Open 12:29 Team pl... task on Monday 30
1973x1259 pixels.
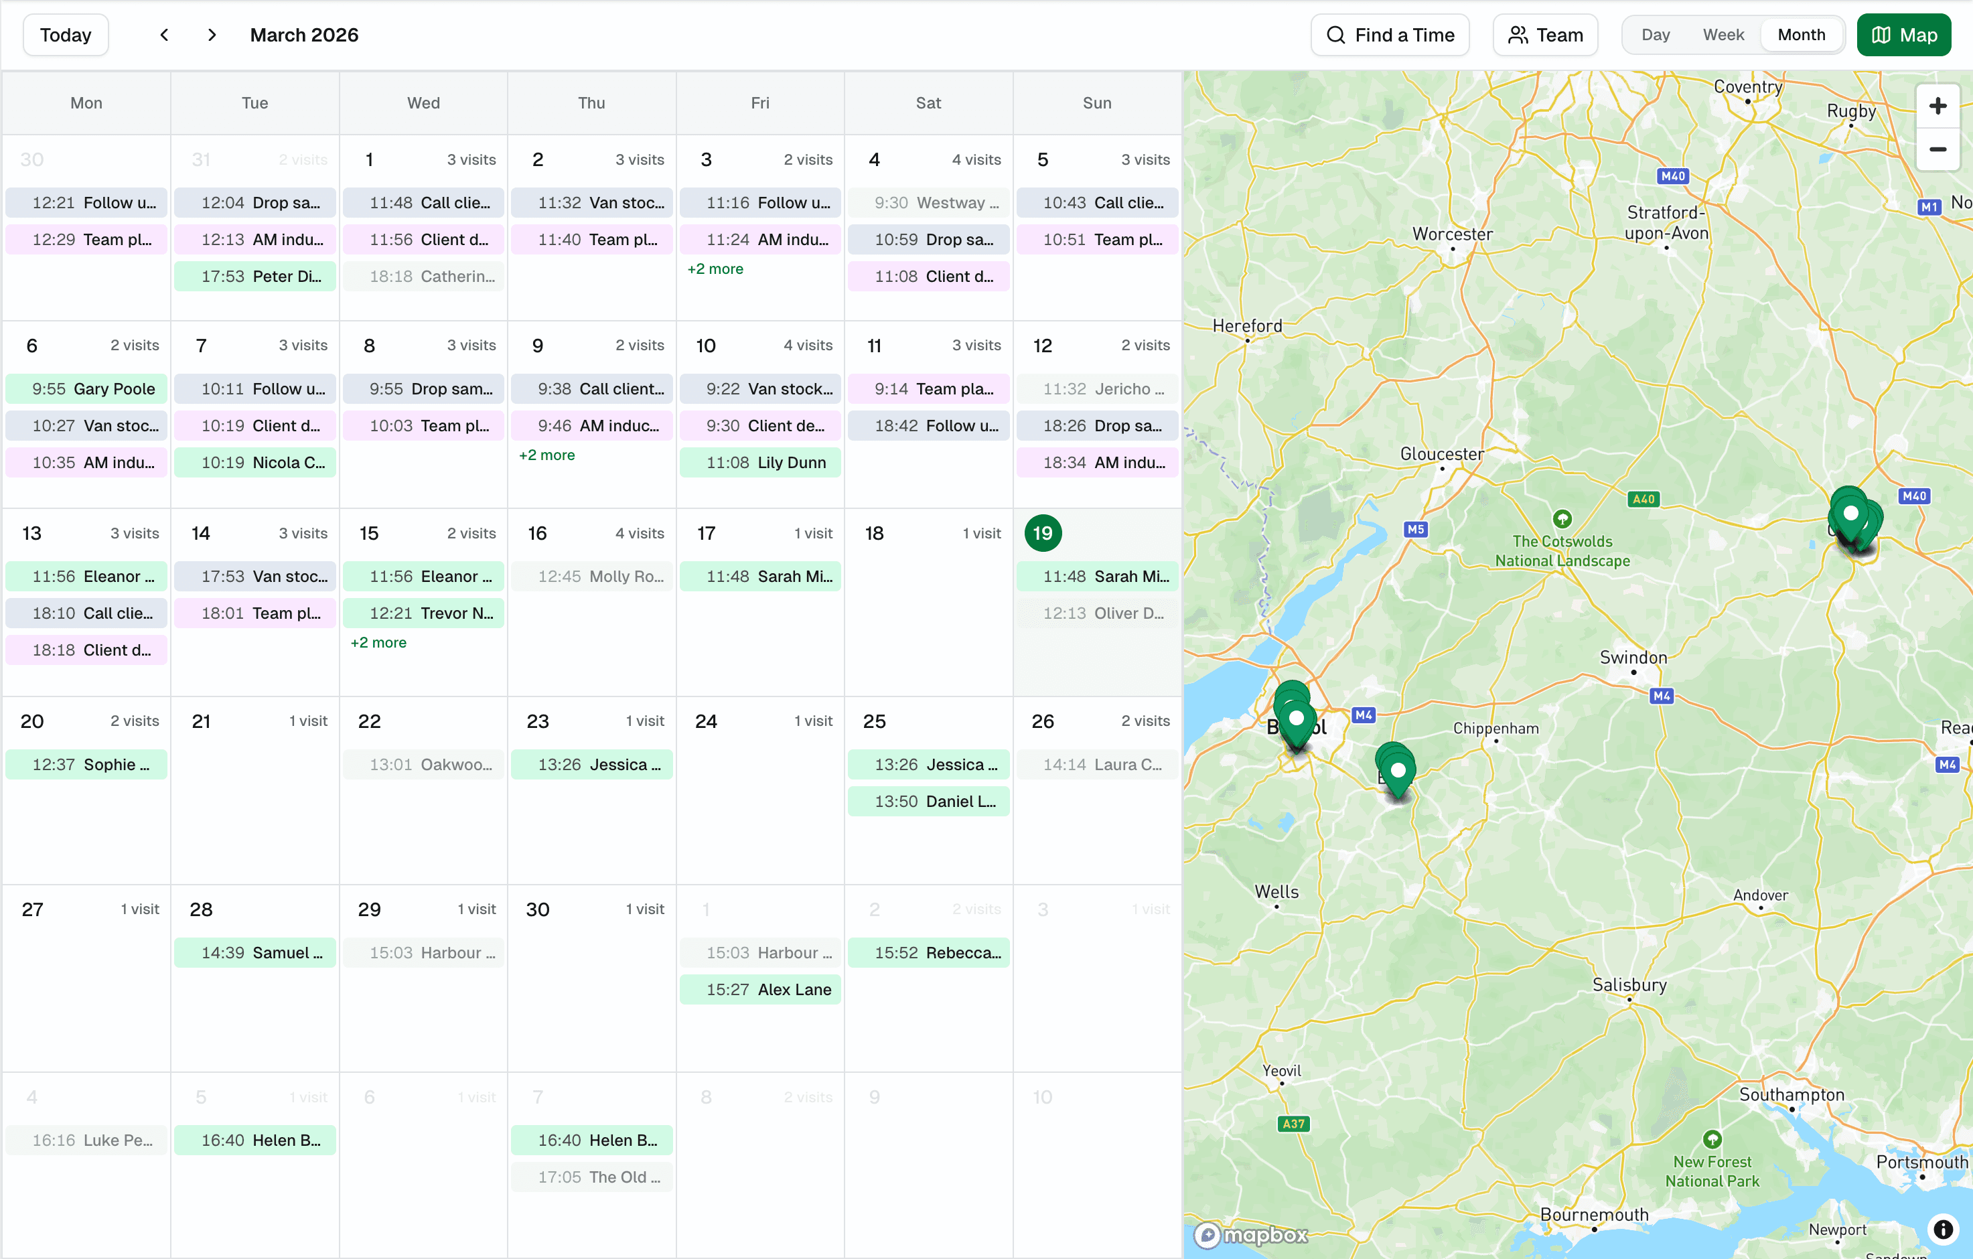coord(86,240)
